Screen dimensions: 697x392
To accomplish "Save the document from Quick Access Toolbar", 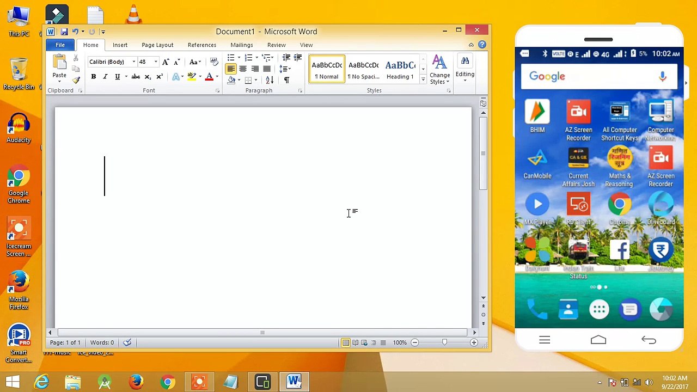I will coord(64,32).
